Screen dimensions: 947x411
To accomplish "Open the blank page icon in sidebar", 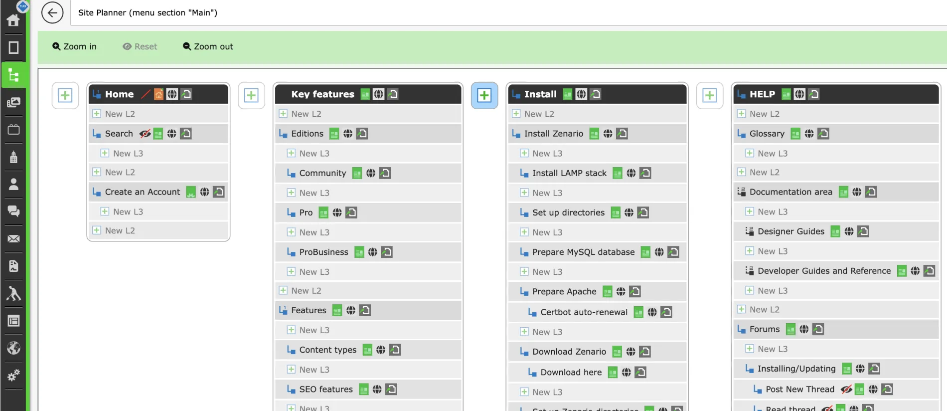I will click(x=13, y=47).
